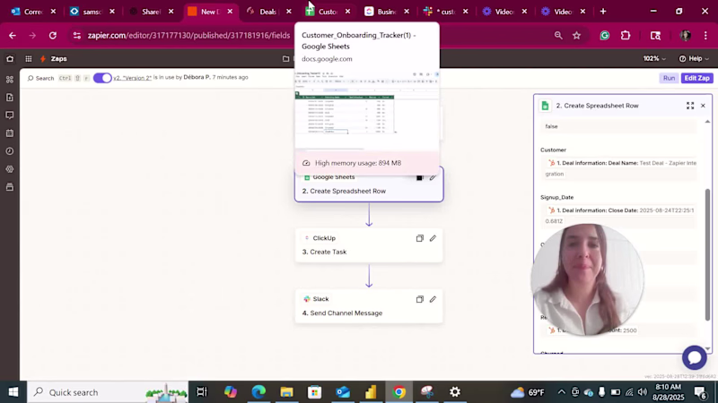Screen dimensions: 718x403
Task: Click the Customer field Deal Name value
Action: pyautogui.click(x=621, y=168)
